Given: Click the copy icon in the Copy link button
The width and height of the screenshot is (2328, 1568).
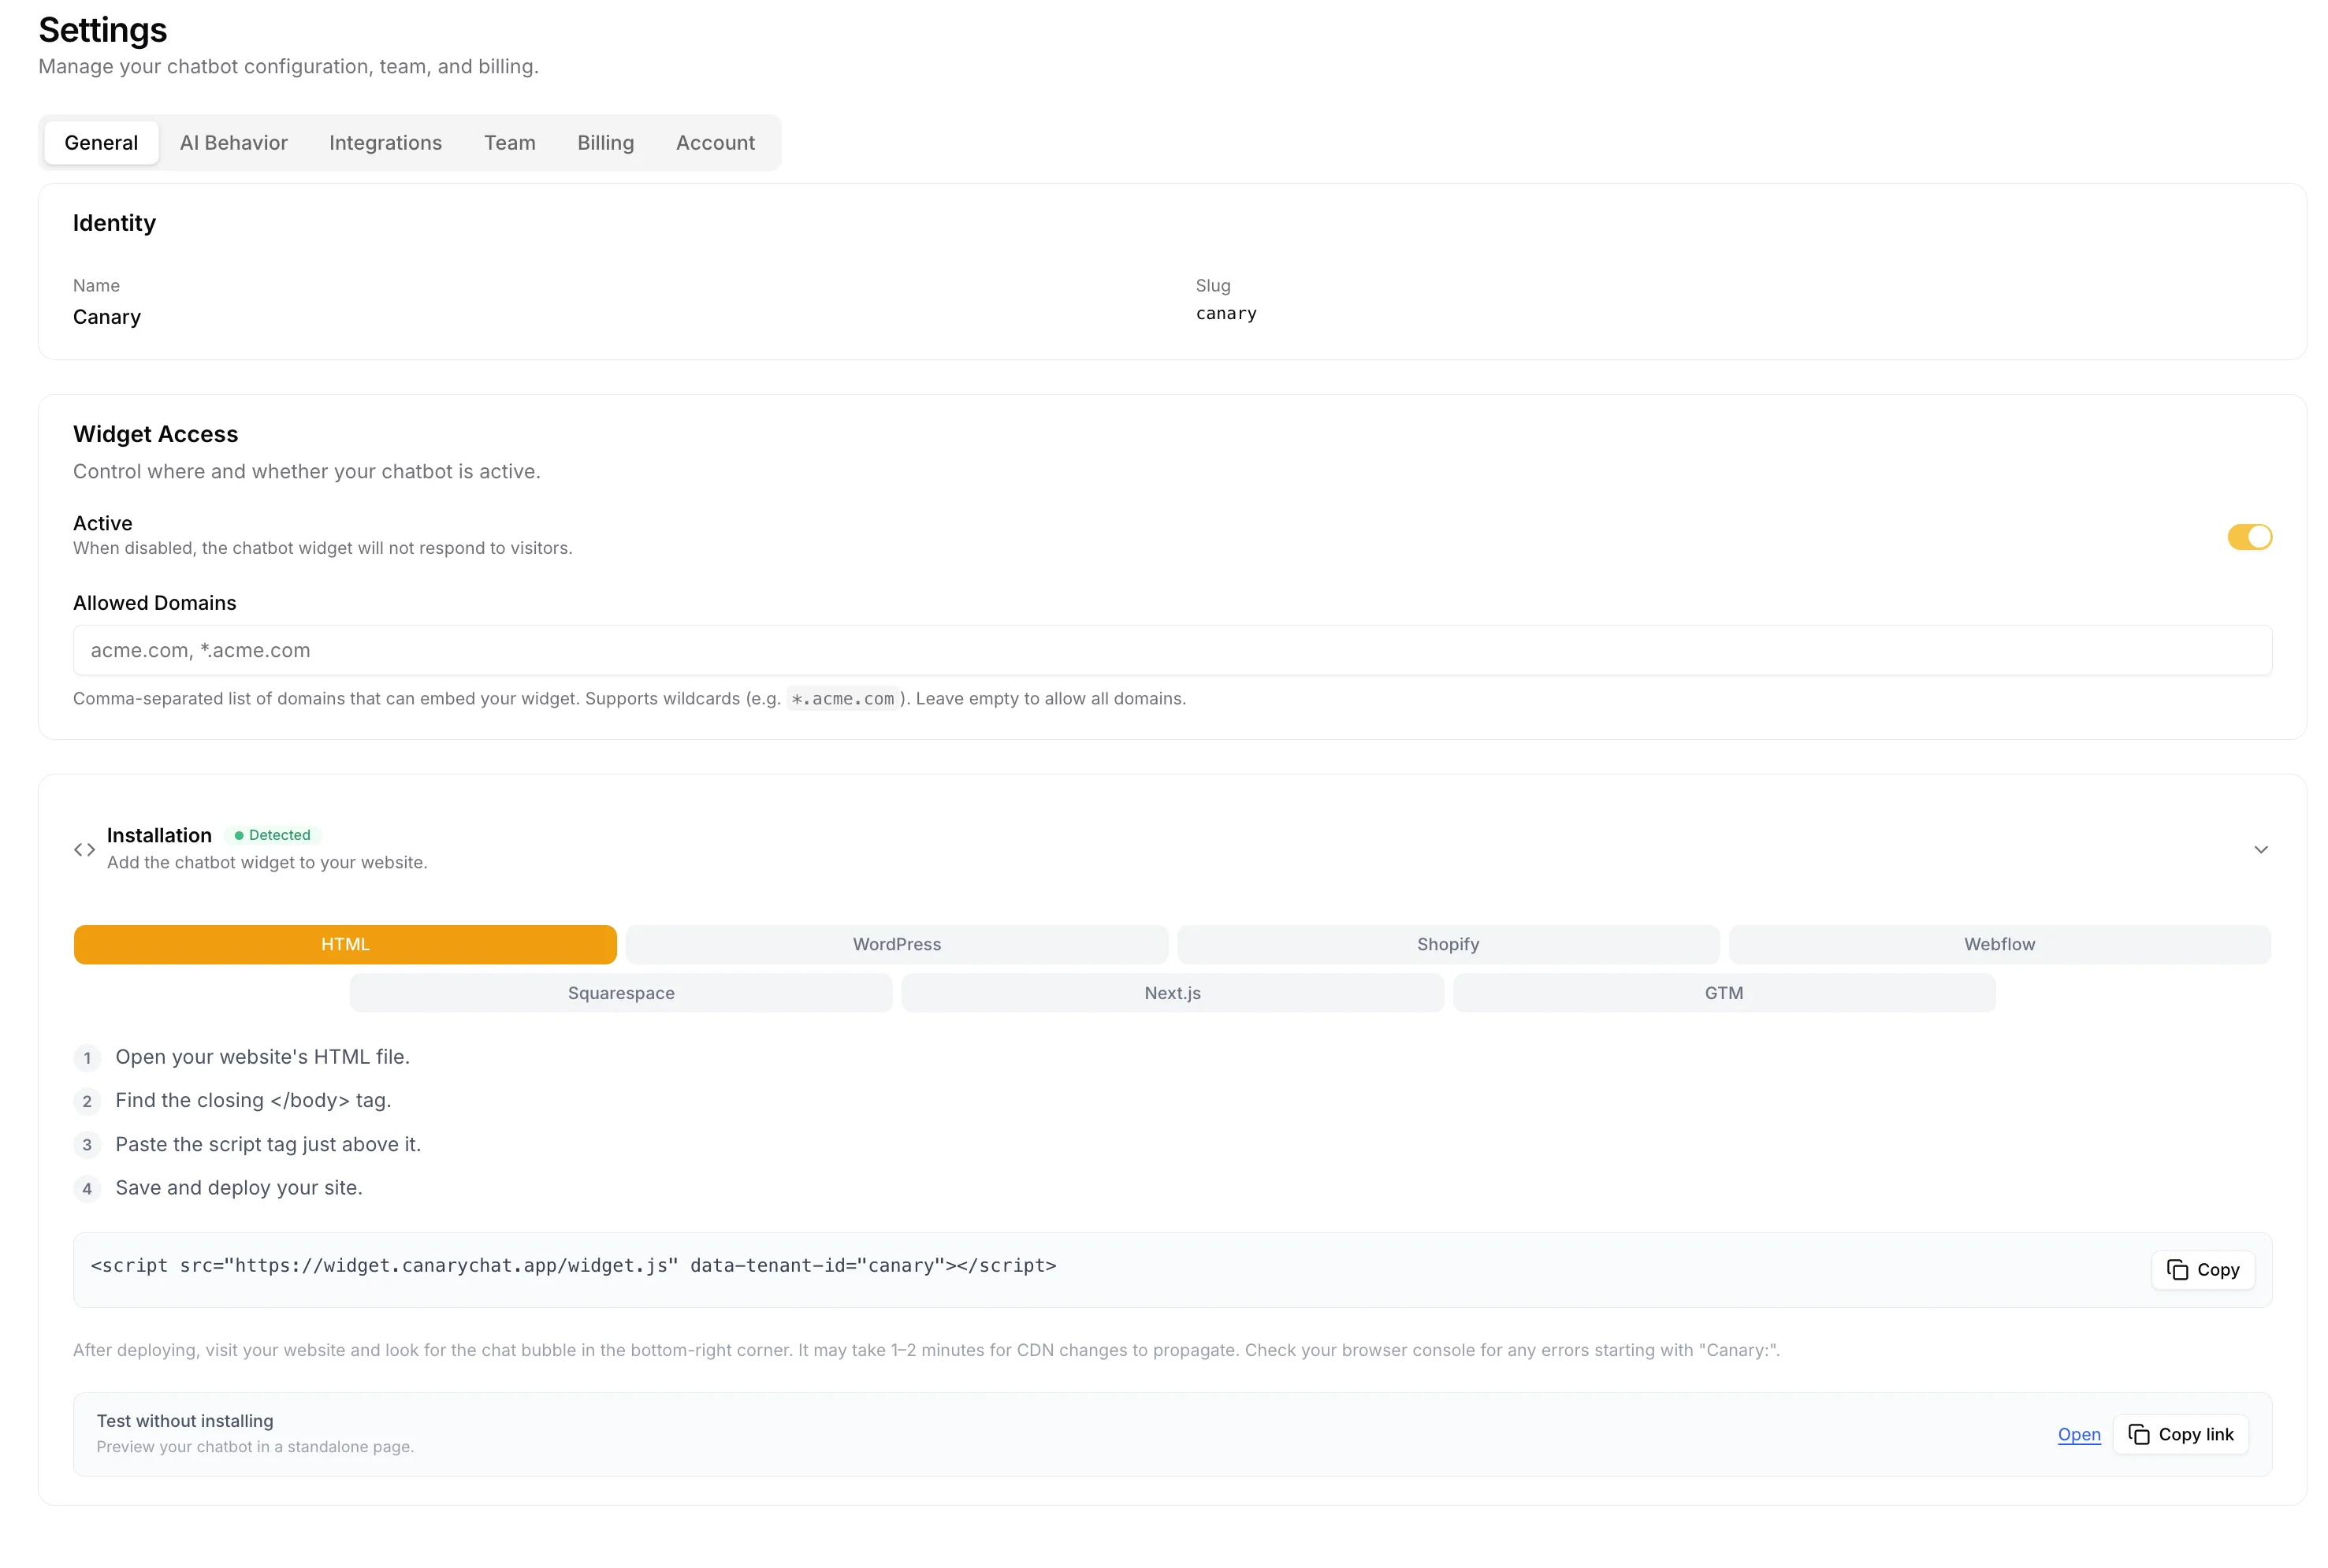Looking at the screenshot, I should click(2139, 1434).
